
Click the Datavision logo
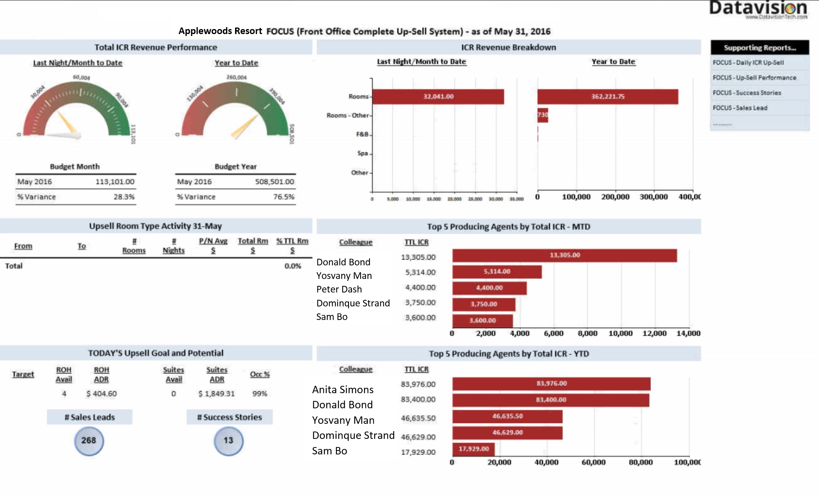758,9
